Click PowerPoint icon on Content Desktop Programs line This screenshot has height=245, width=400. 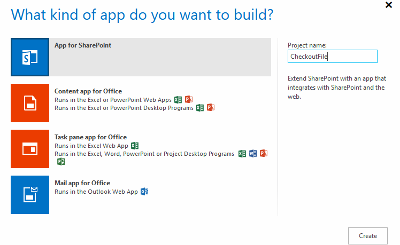coord(211,108)
